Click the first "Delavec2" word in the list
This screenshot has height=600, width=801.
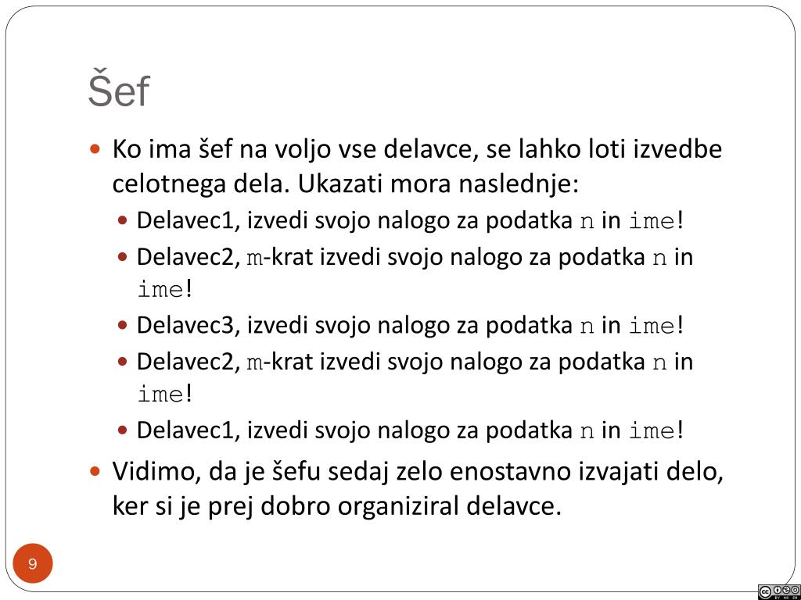[x=185, y=256]
